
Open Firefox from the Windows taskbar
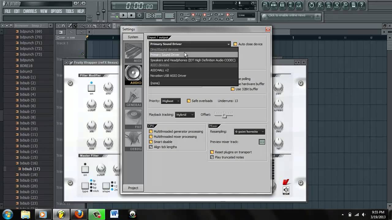79,214
